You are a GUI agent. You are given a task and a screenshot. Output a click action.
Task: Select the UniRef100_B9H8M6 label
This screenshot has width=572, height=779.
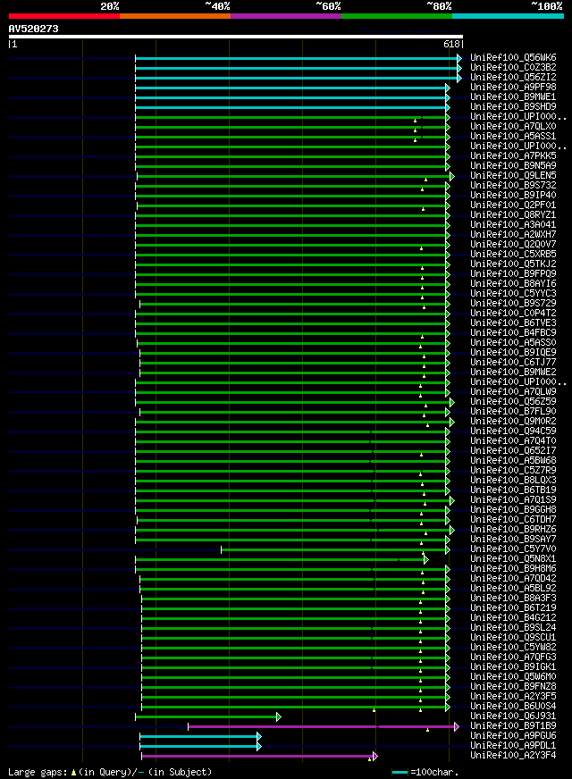(x=513, y=569)
